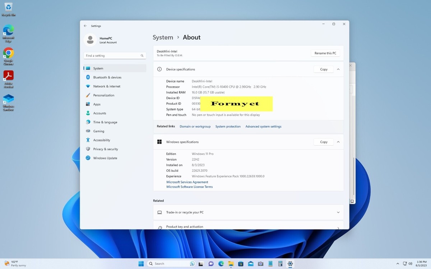The width and height of the screenshot is (431, 269).
Task: Open Microsoft Store from the taskbar
Action: point(241,264)
